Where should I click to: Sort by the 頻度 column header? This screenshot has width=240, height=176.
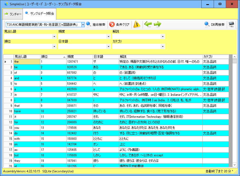pyautogui.click(x=79, y=57)
